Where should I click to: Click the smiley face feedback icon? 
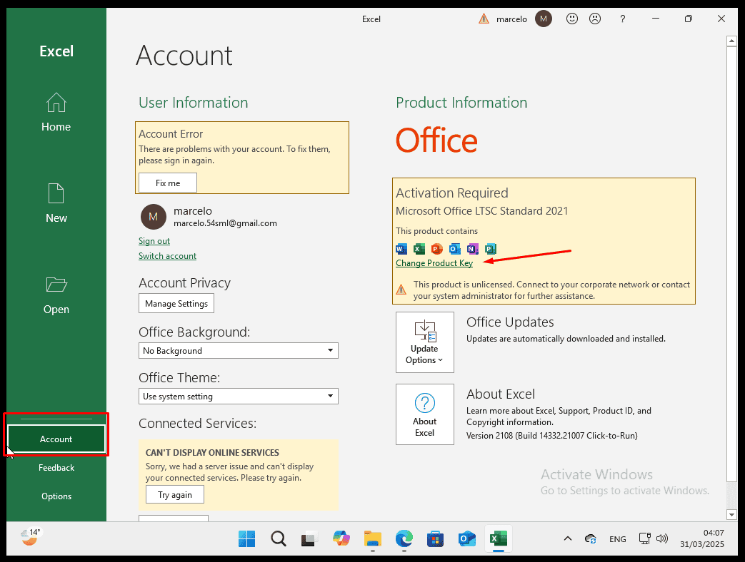[572, 19]
